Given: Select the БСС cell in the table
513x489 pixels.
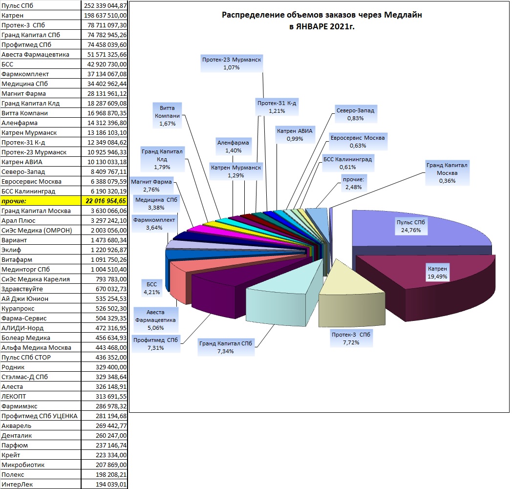Looking at the screenshot, I should pyautogui.click(x=41, y=64).
